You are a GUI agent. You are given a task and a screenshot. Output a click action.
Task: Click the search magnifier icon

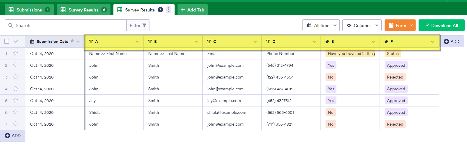(x=11, y=26)
